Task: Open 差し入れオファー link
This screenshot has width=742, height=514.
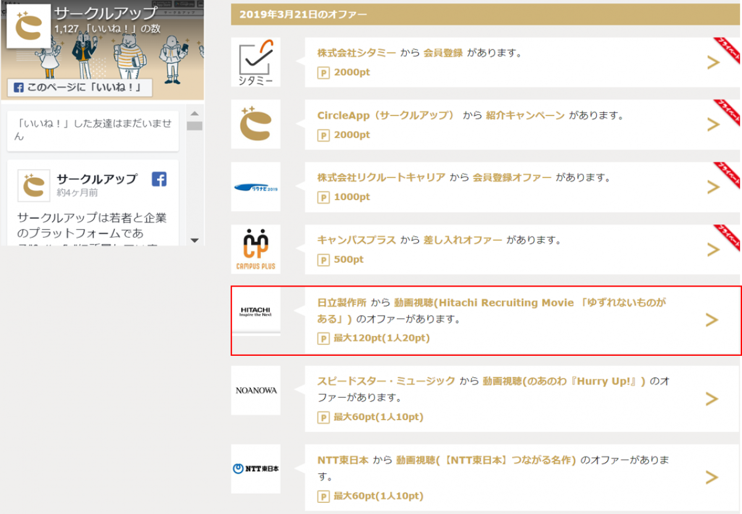Action: click(463, 240)
